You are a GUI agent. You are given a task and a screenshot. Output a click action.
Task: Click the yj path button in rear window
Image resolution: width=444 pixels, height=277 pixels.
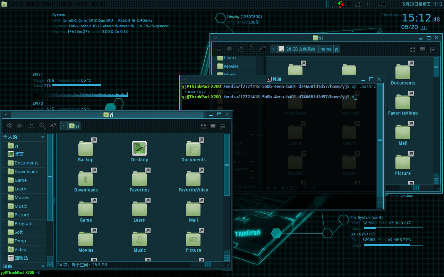pyautogui.click(x=336, y=49)
